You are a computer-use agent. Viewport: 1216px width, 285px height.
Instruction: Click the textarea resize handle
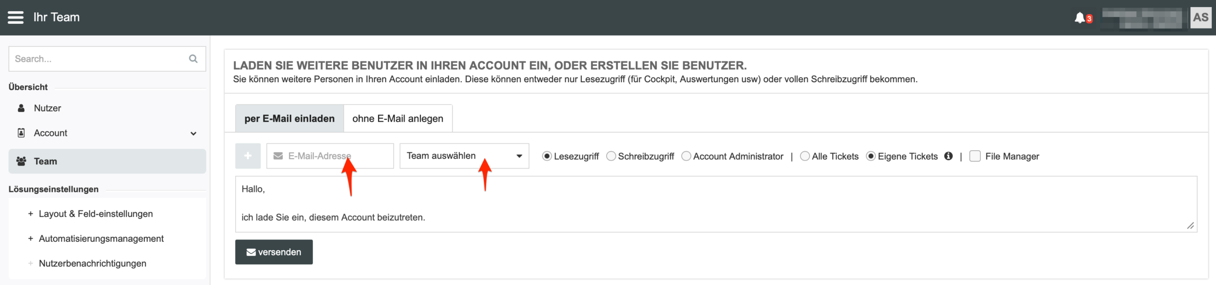pyautogui.click(x=1190, y=226)
